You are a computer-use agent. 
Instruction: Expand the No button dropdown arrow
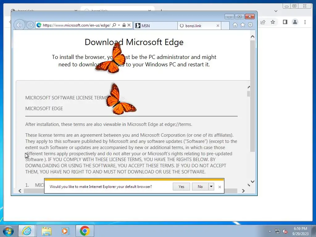(x=211, y=187)
